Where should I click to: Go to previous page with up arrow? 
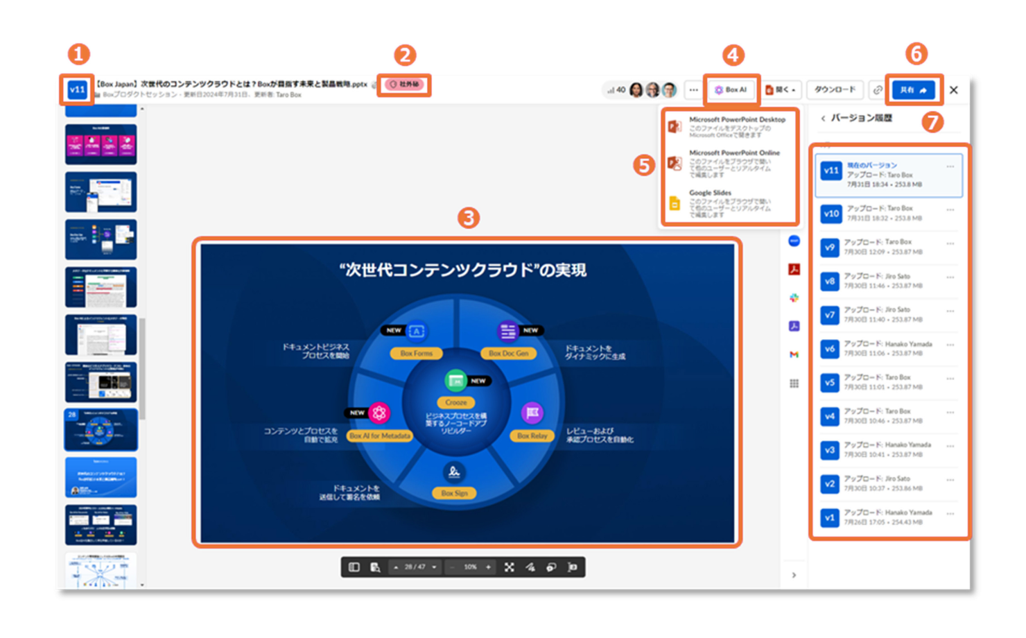pos(396,567)
